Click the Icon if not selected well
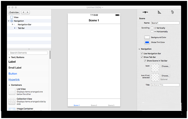This screenshot has height=119, width=188. [x=155, y=77]
